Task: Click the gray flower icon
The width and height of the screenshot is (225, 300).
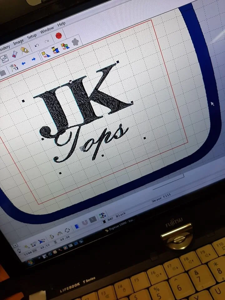Action: (75, 42)
